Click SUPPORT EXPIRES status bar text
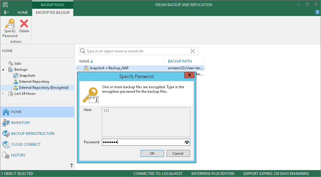This screenshot has height=177, width=321. tap(276, 174)
